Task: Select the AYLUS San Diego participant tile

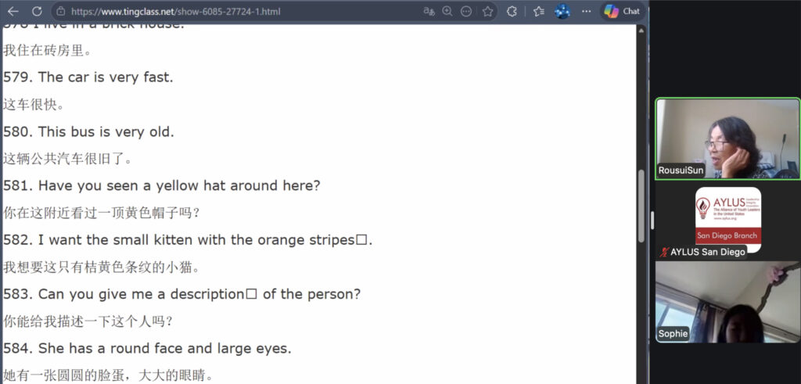Action: point(727,219)
